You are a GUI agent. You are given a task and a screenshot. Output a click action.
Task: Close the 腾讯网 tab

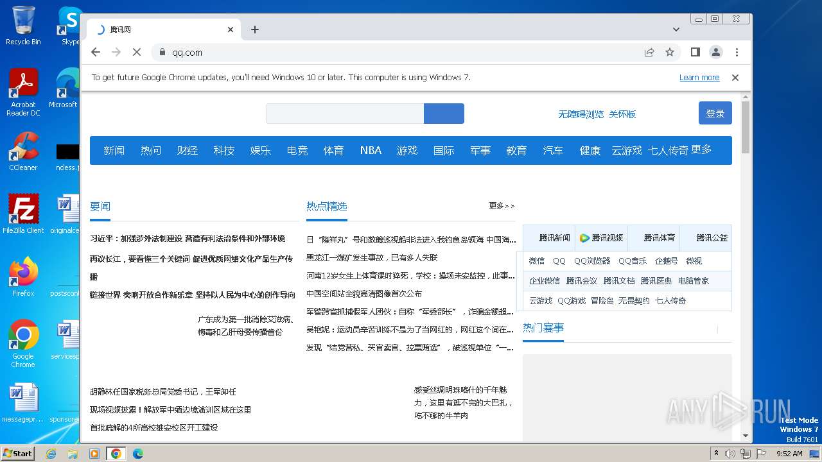point(231,30)
